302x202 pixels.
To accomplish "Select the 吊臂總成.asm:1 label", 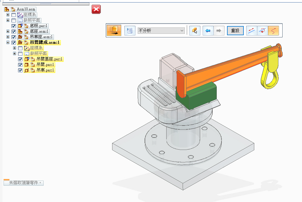I will point(45,42).
